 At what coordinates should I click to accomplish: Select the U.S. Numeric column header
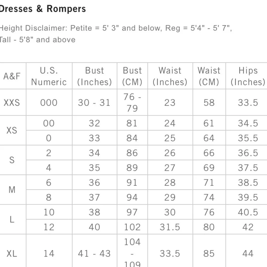(x=49, y=76)
